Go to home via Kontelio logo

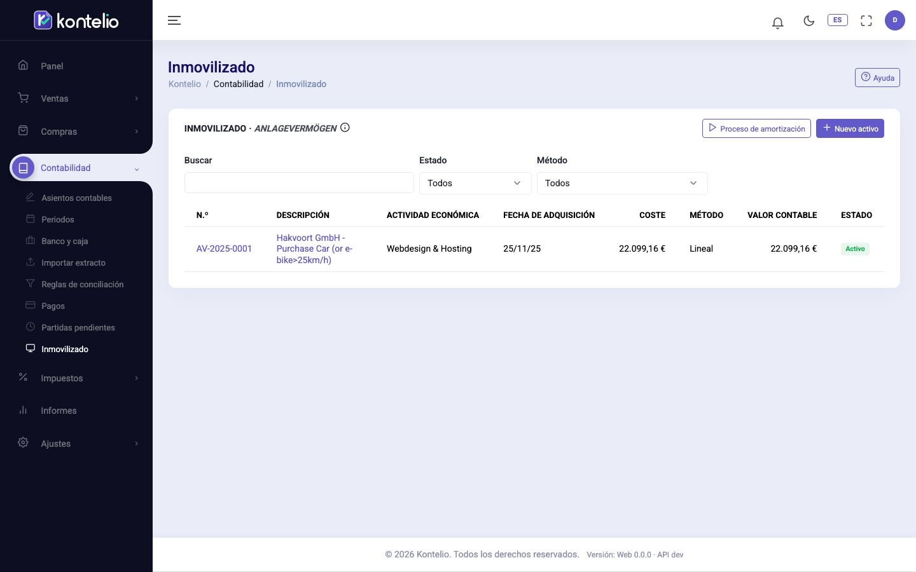click(x=76, y=20)
